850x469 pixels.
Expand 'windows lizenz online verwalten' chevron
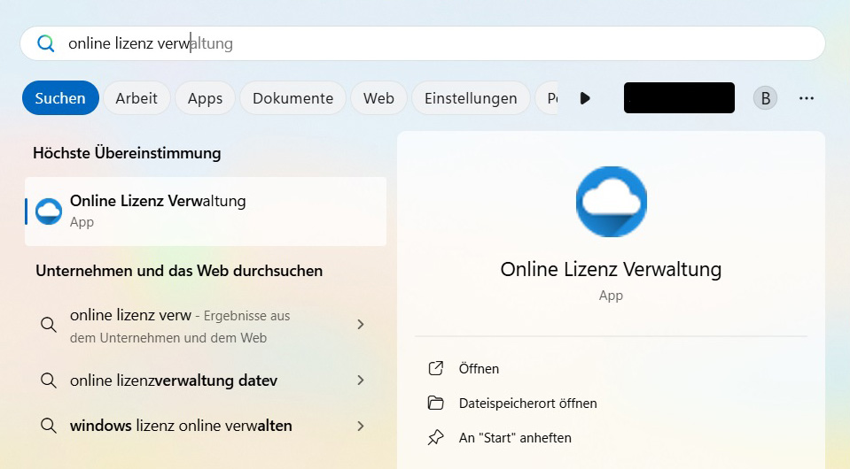coord(361,426)
